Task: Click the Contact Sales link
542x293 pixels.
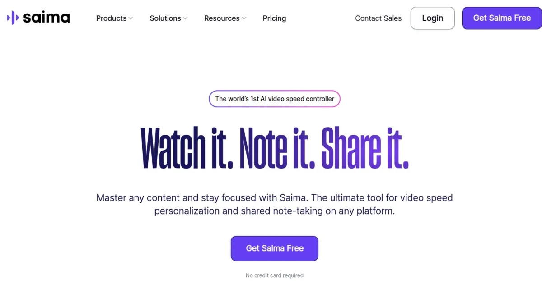Action: click(378, 18)
